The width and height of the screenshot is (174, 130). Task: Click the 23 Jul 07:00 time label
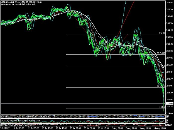(x=75, y=128)
